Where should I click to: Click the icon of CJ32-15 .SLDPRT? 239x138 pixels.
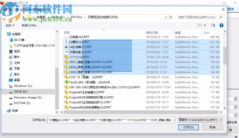66,77
